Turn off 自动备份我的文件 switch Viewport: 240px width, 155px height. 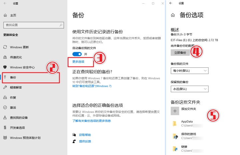coord(77,54)
